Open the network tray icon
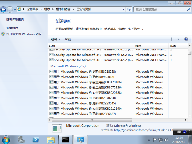 tap(161, 140)
